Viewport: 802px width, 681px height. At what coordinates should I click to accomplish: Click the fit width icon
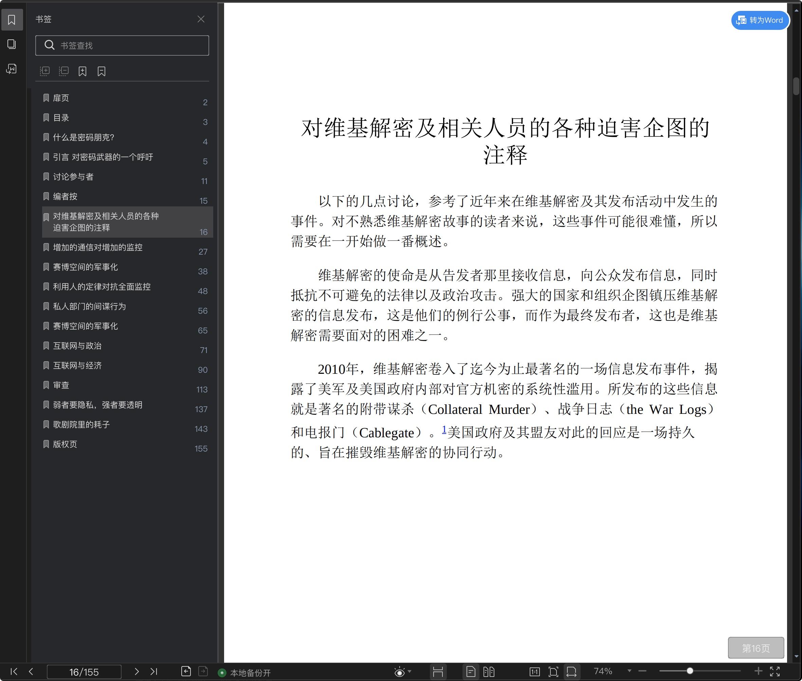point(571,672)
